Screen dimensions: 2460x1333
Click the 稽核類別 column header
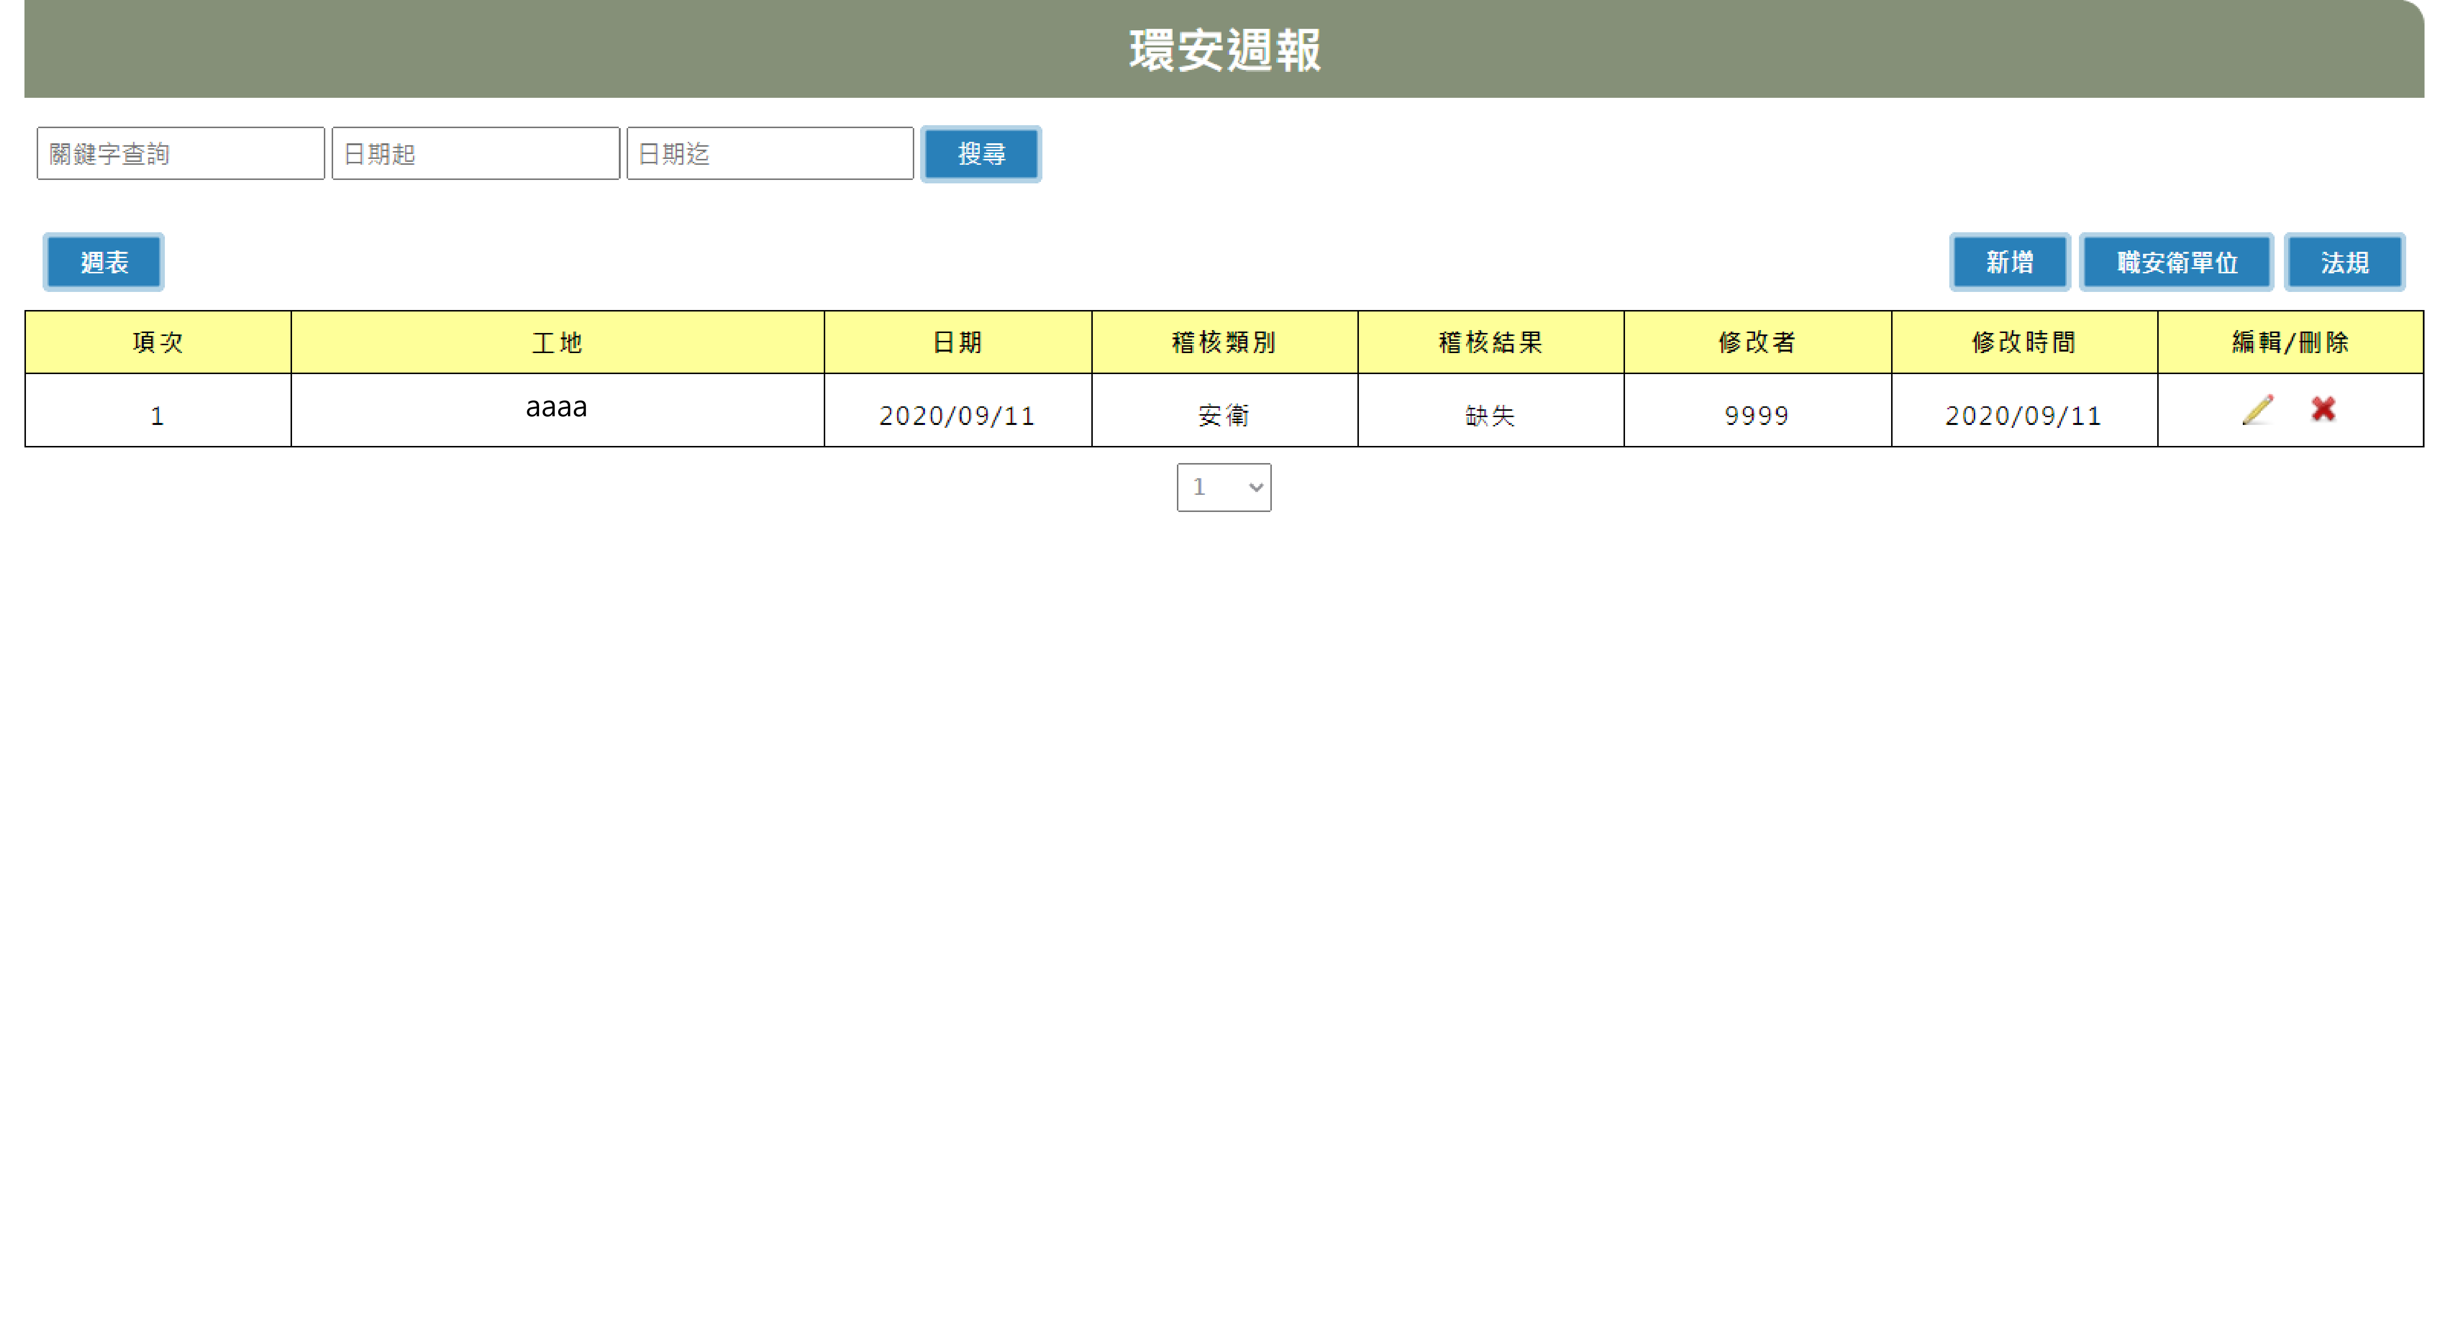pyautogui.click(x=1224, y=342)
